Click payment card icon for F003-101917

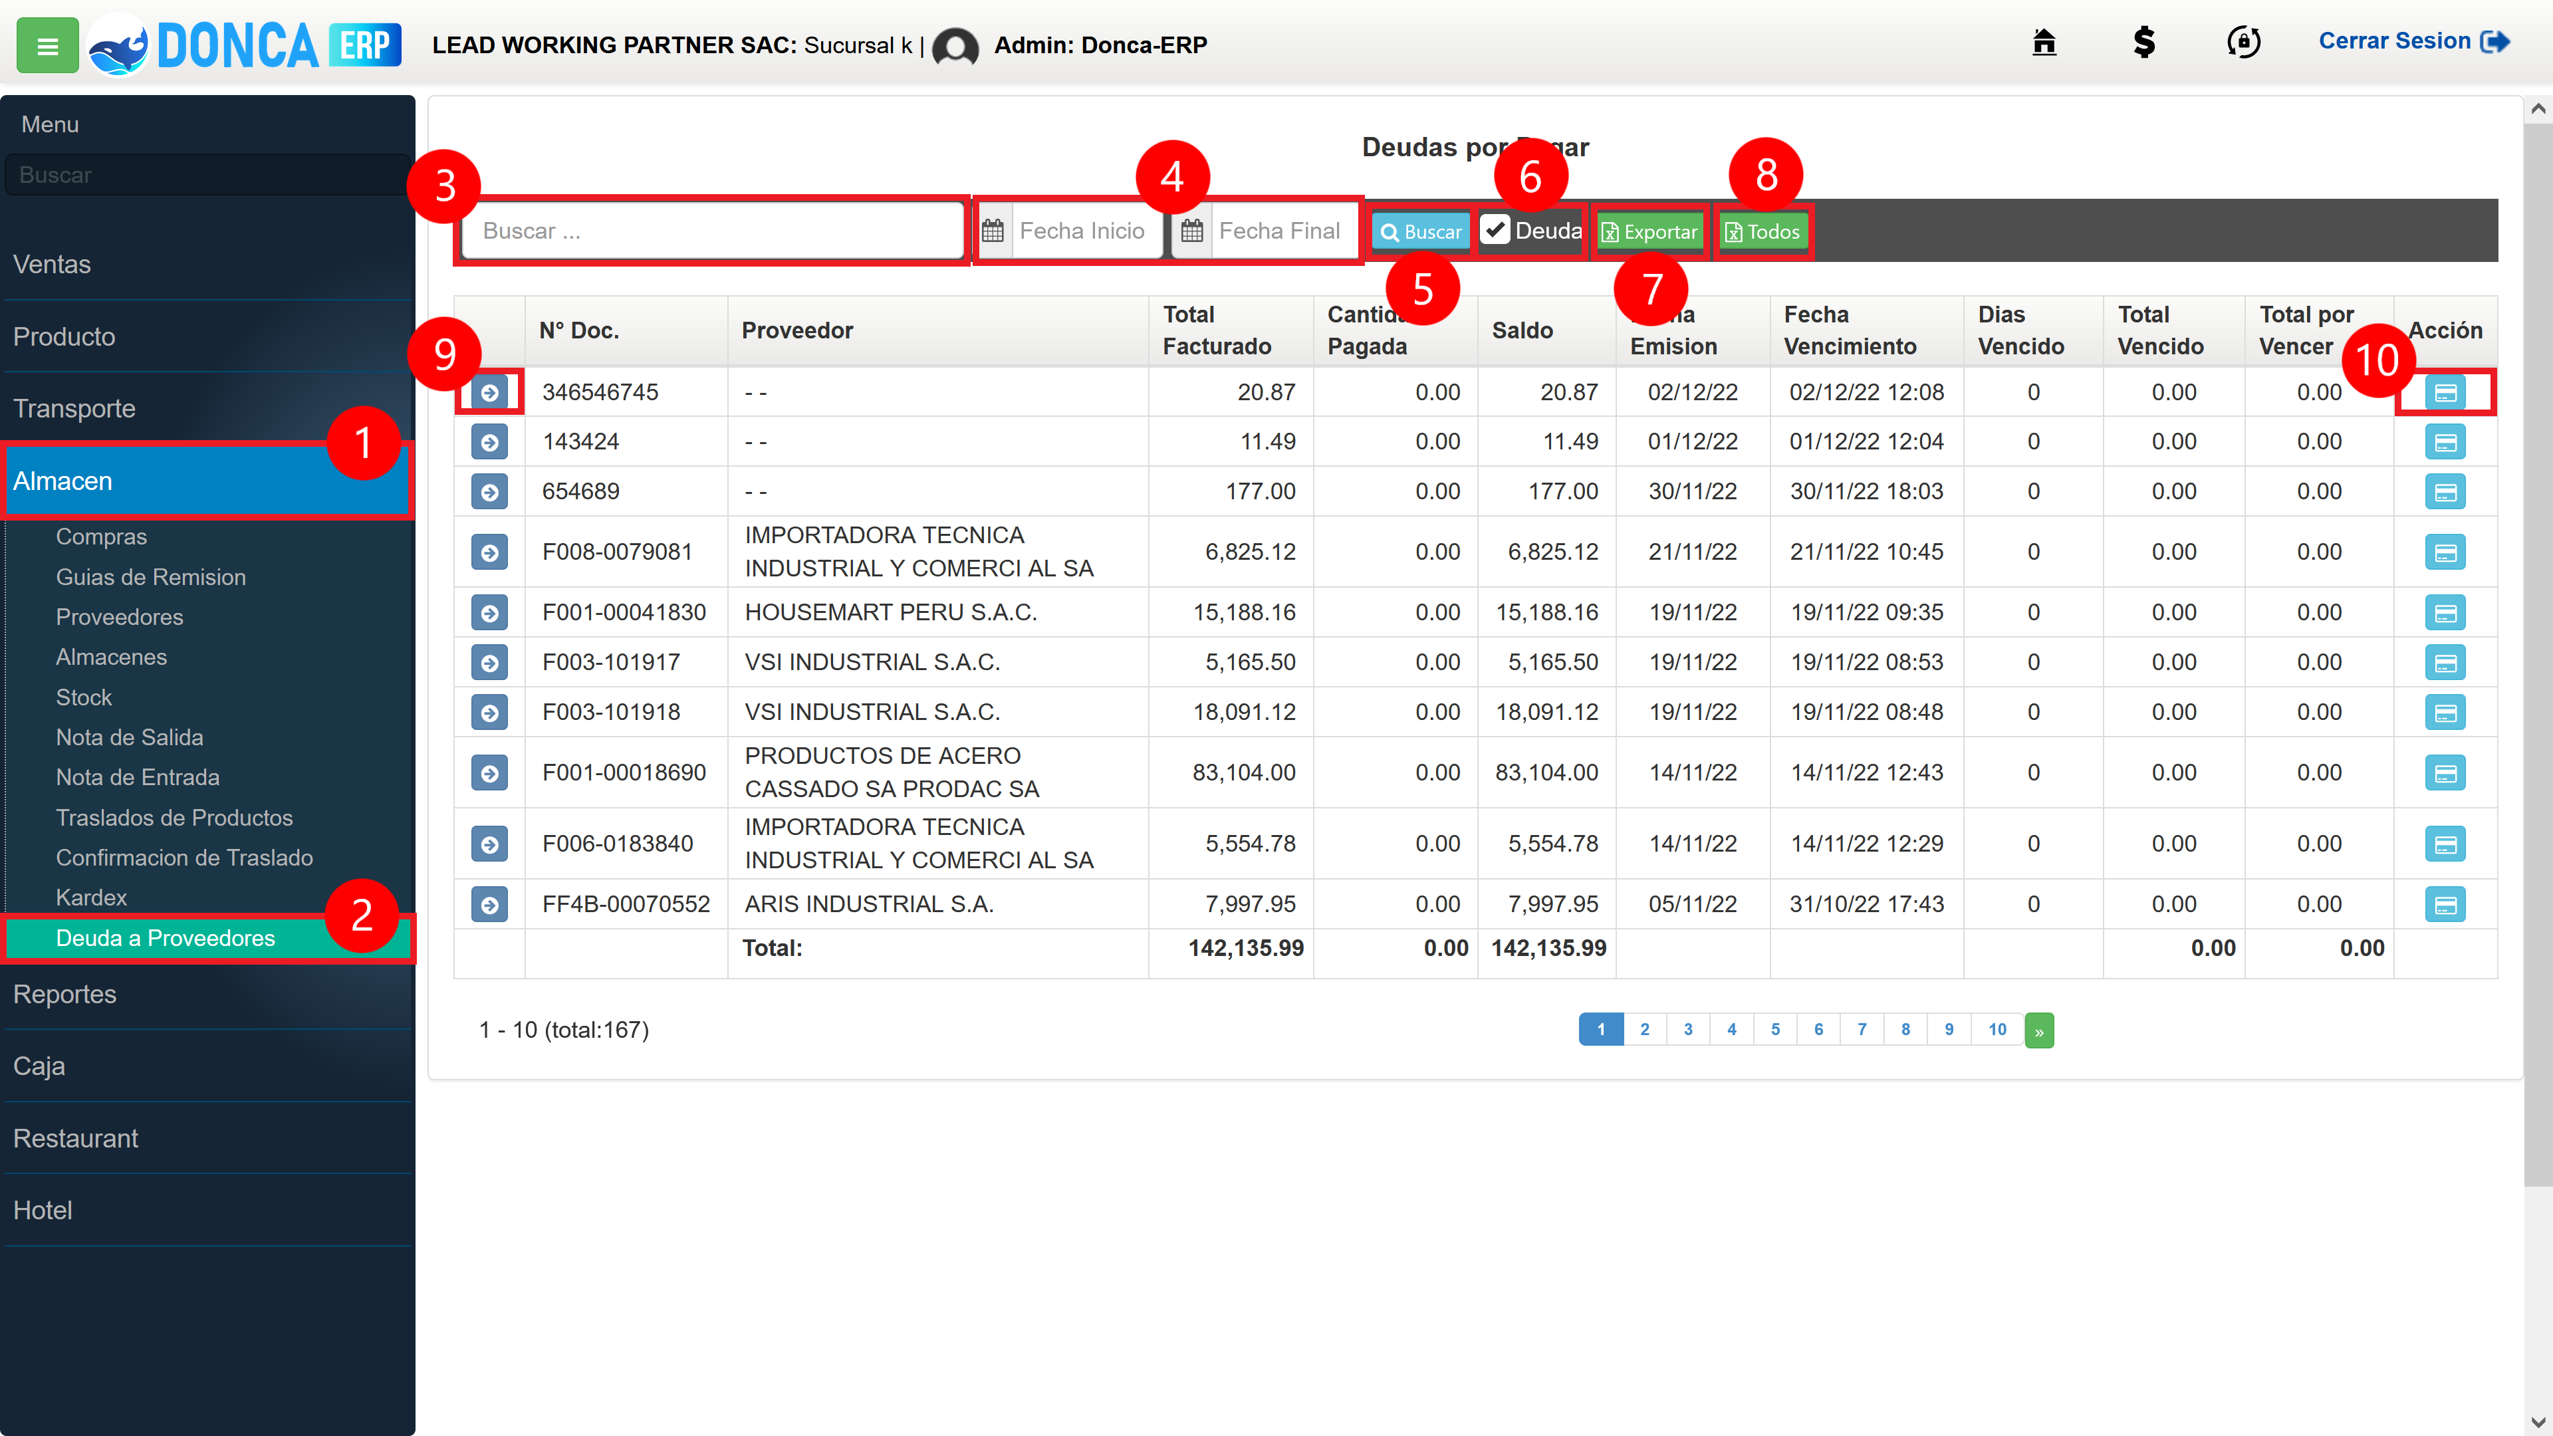tap(2445, 662)
